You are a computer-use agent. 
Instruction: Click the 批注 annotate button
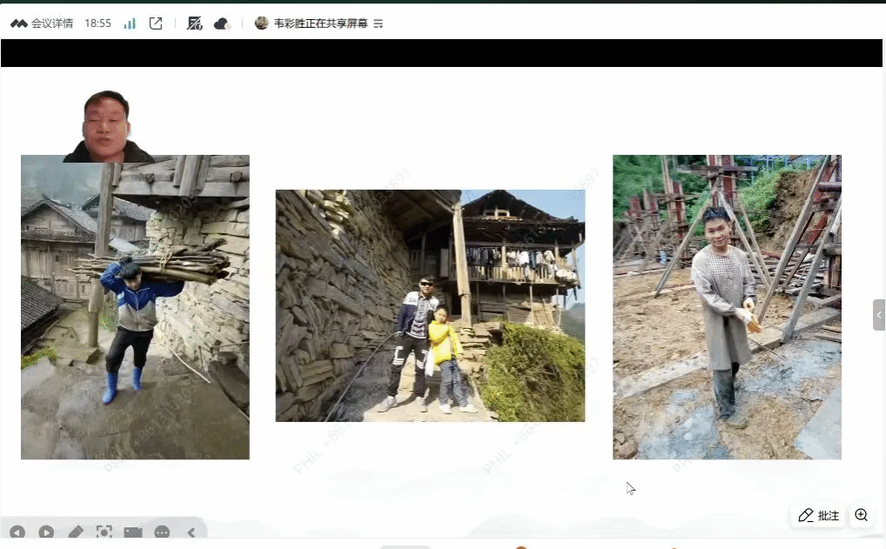[818, 515]
